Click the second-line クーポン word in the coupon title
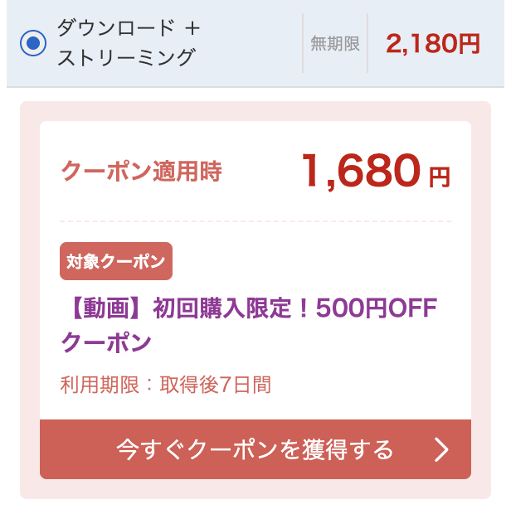The height and width of the screenshot is (509, 511). pos(106,342)
